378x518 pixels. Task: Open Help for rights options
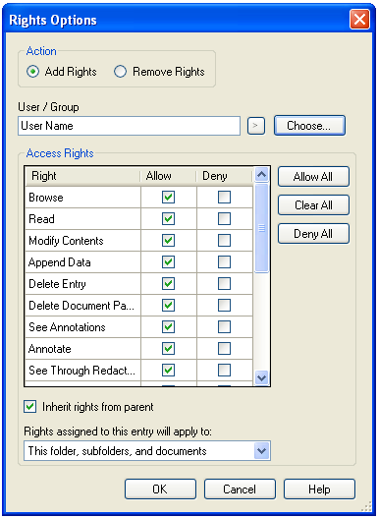point(319,489)
